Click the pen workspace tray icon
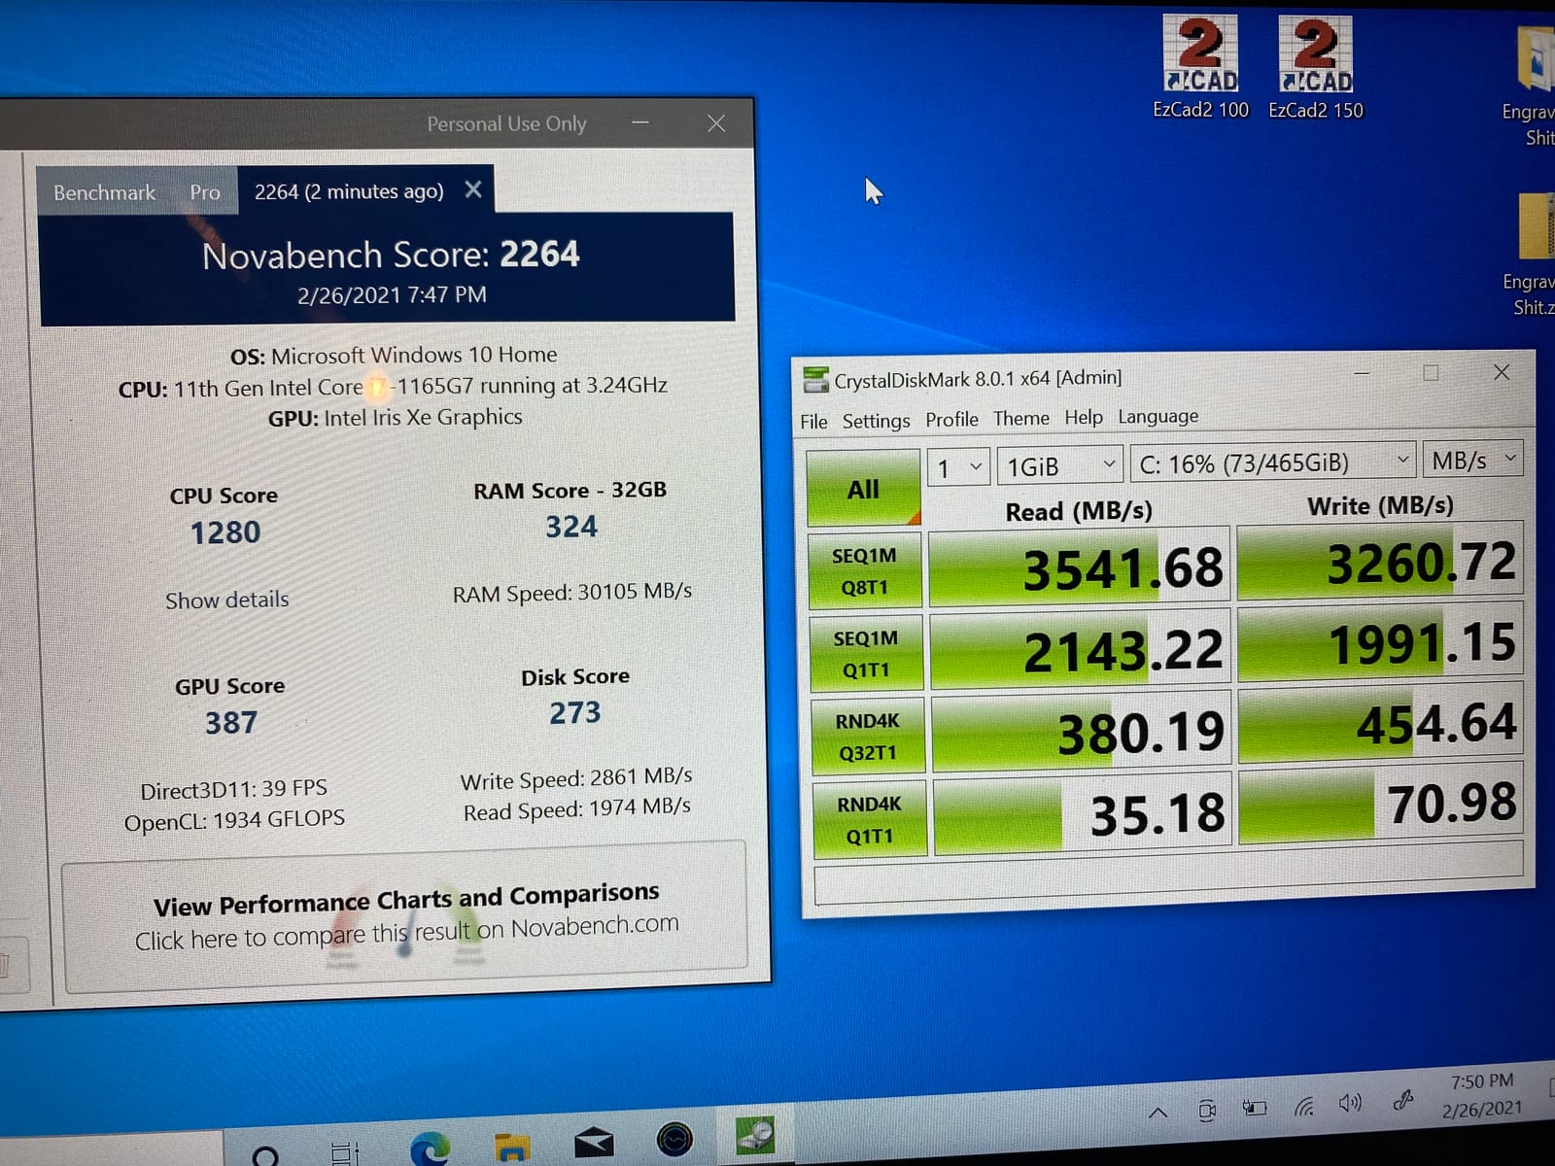 [x=1402, y=1101]
